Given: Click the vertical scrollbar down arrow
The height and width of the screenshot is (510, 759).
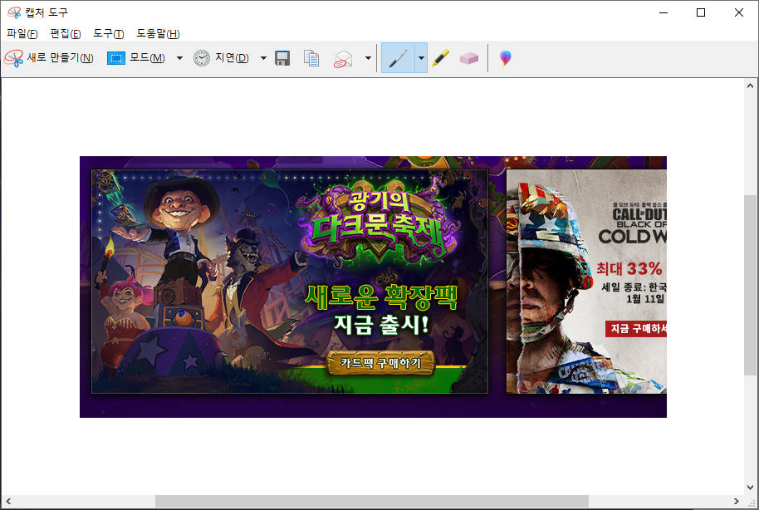Looking at the screenshot, I should coord(751,488).
